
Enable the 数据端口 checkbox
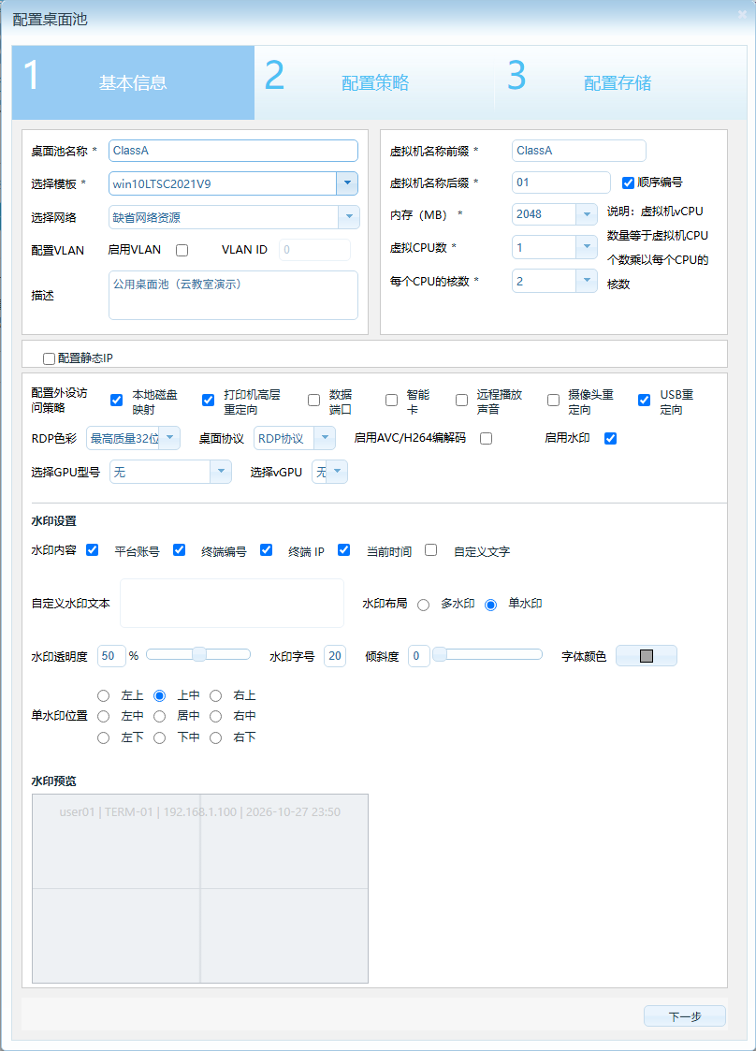(x=313, y=401)
